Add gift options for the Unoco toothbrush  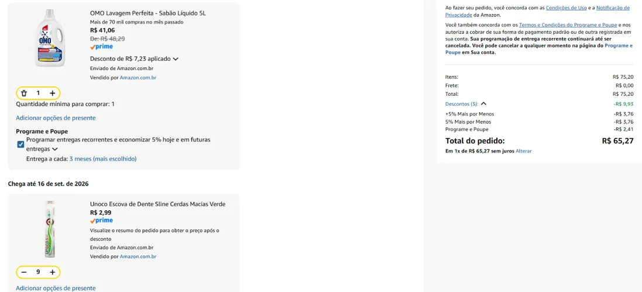coord(56,288)
